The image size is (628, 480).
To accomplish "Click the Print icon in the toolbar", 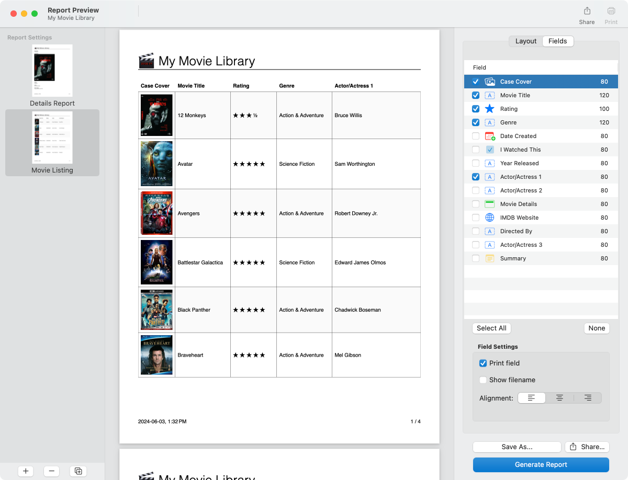I will [611, 12].
